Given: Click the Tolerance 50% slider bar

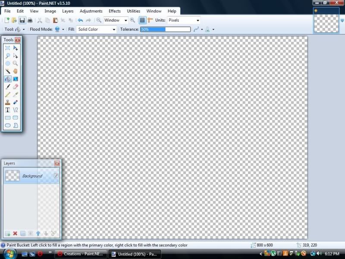Looking at the screenshot, I should click(165, 29).
